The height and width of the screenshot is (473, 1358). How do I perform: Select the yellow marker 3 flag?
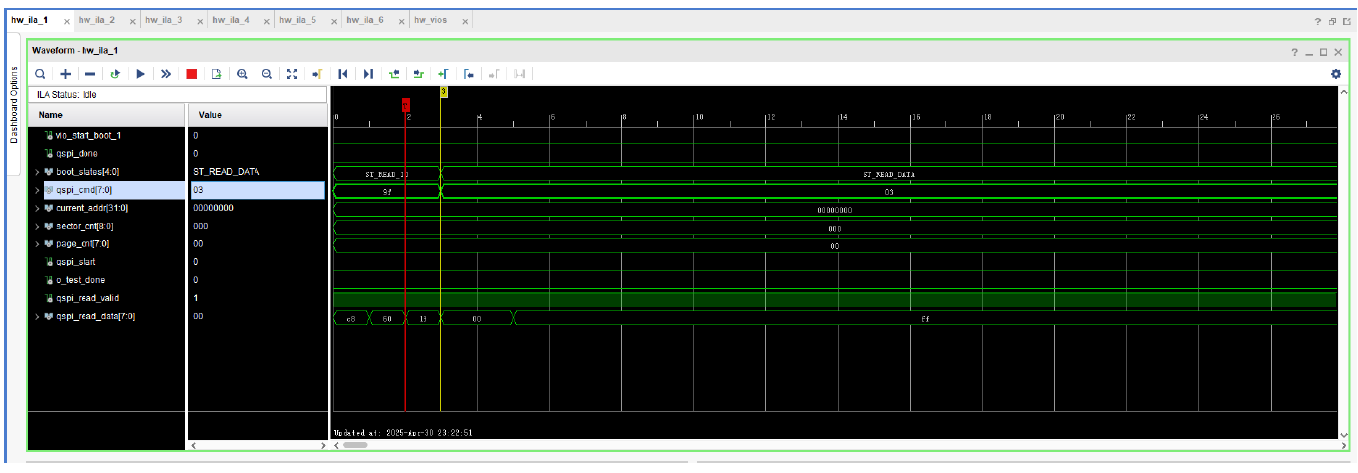coord(443,91)
